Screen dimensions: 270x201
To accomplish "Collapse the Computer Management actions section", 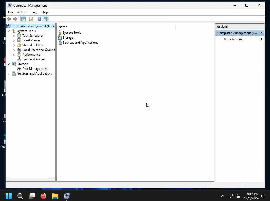I will click(261, 33).
